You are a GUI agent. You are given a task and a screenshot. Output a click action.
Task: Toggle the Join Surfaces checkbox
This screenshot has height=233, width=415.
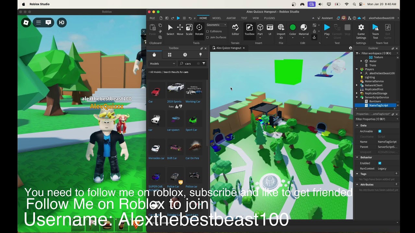[207, 37]
